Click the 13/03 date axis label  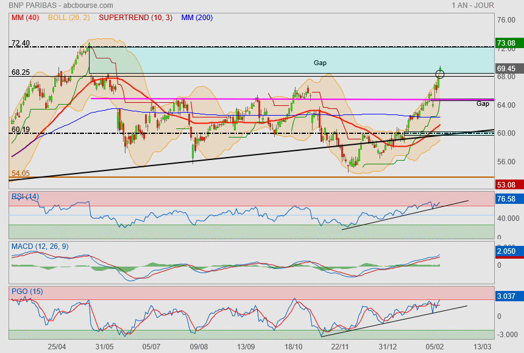pyautogui.click(x=482, y=347)
